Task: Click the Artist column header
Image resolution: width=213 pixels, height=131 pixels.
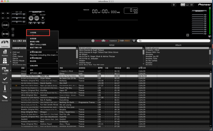Action: pyautogui.click(x=112, y=45)
